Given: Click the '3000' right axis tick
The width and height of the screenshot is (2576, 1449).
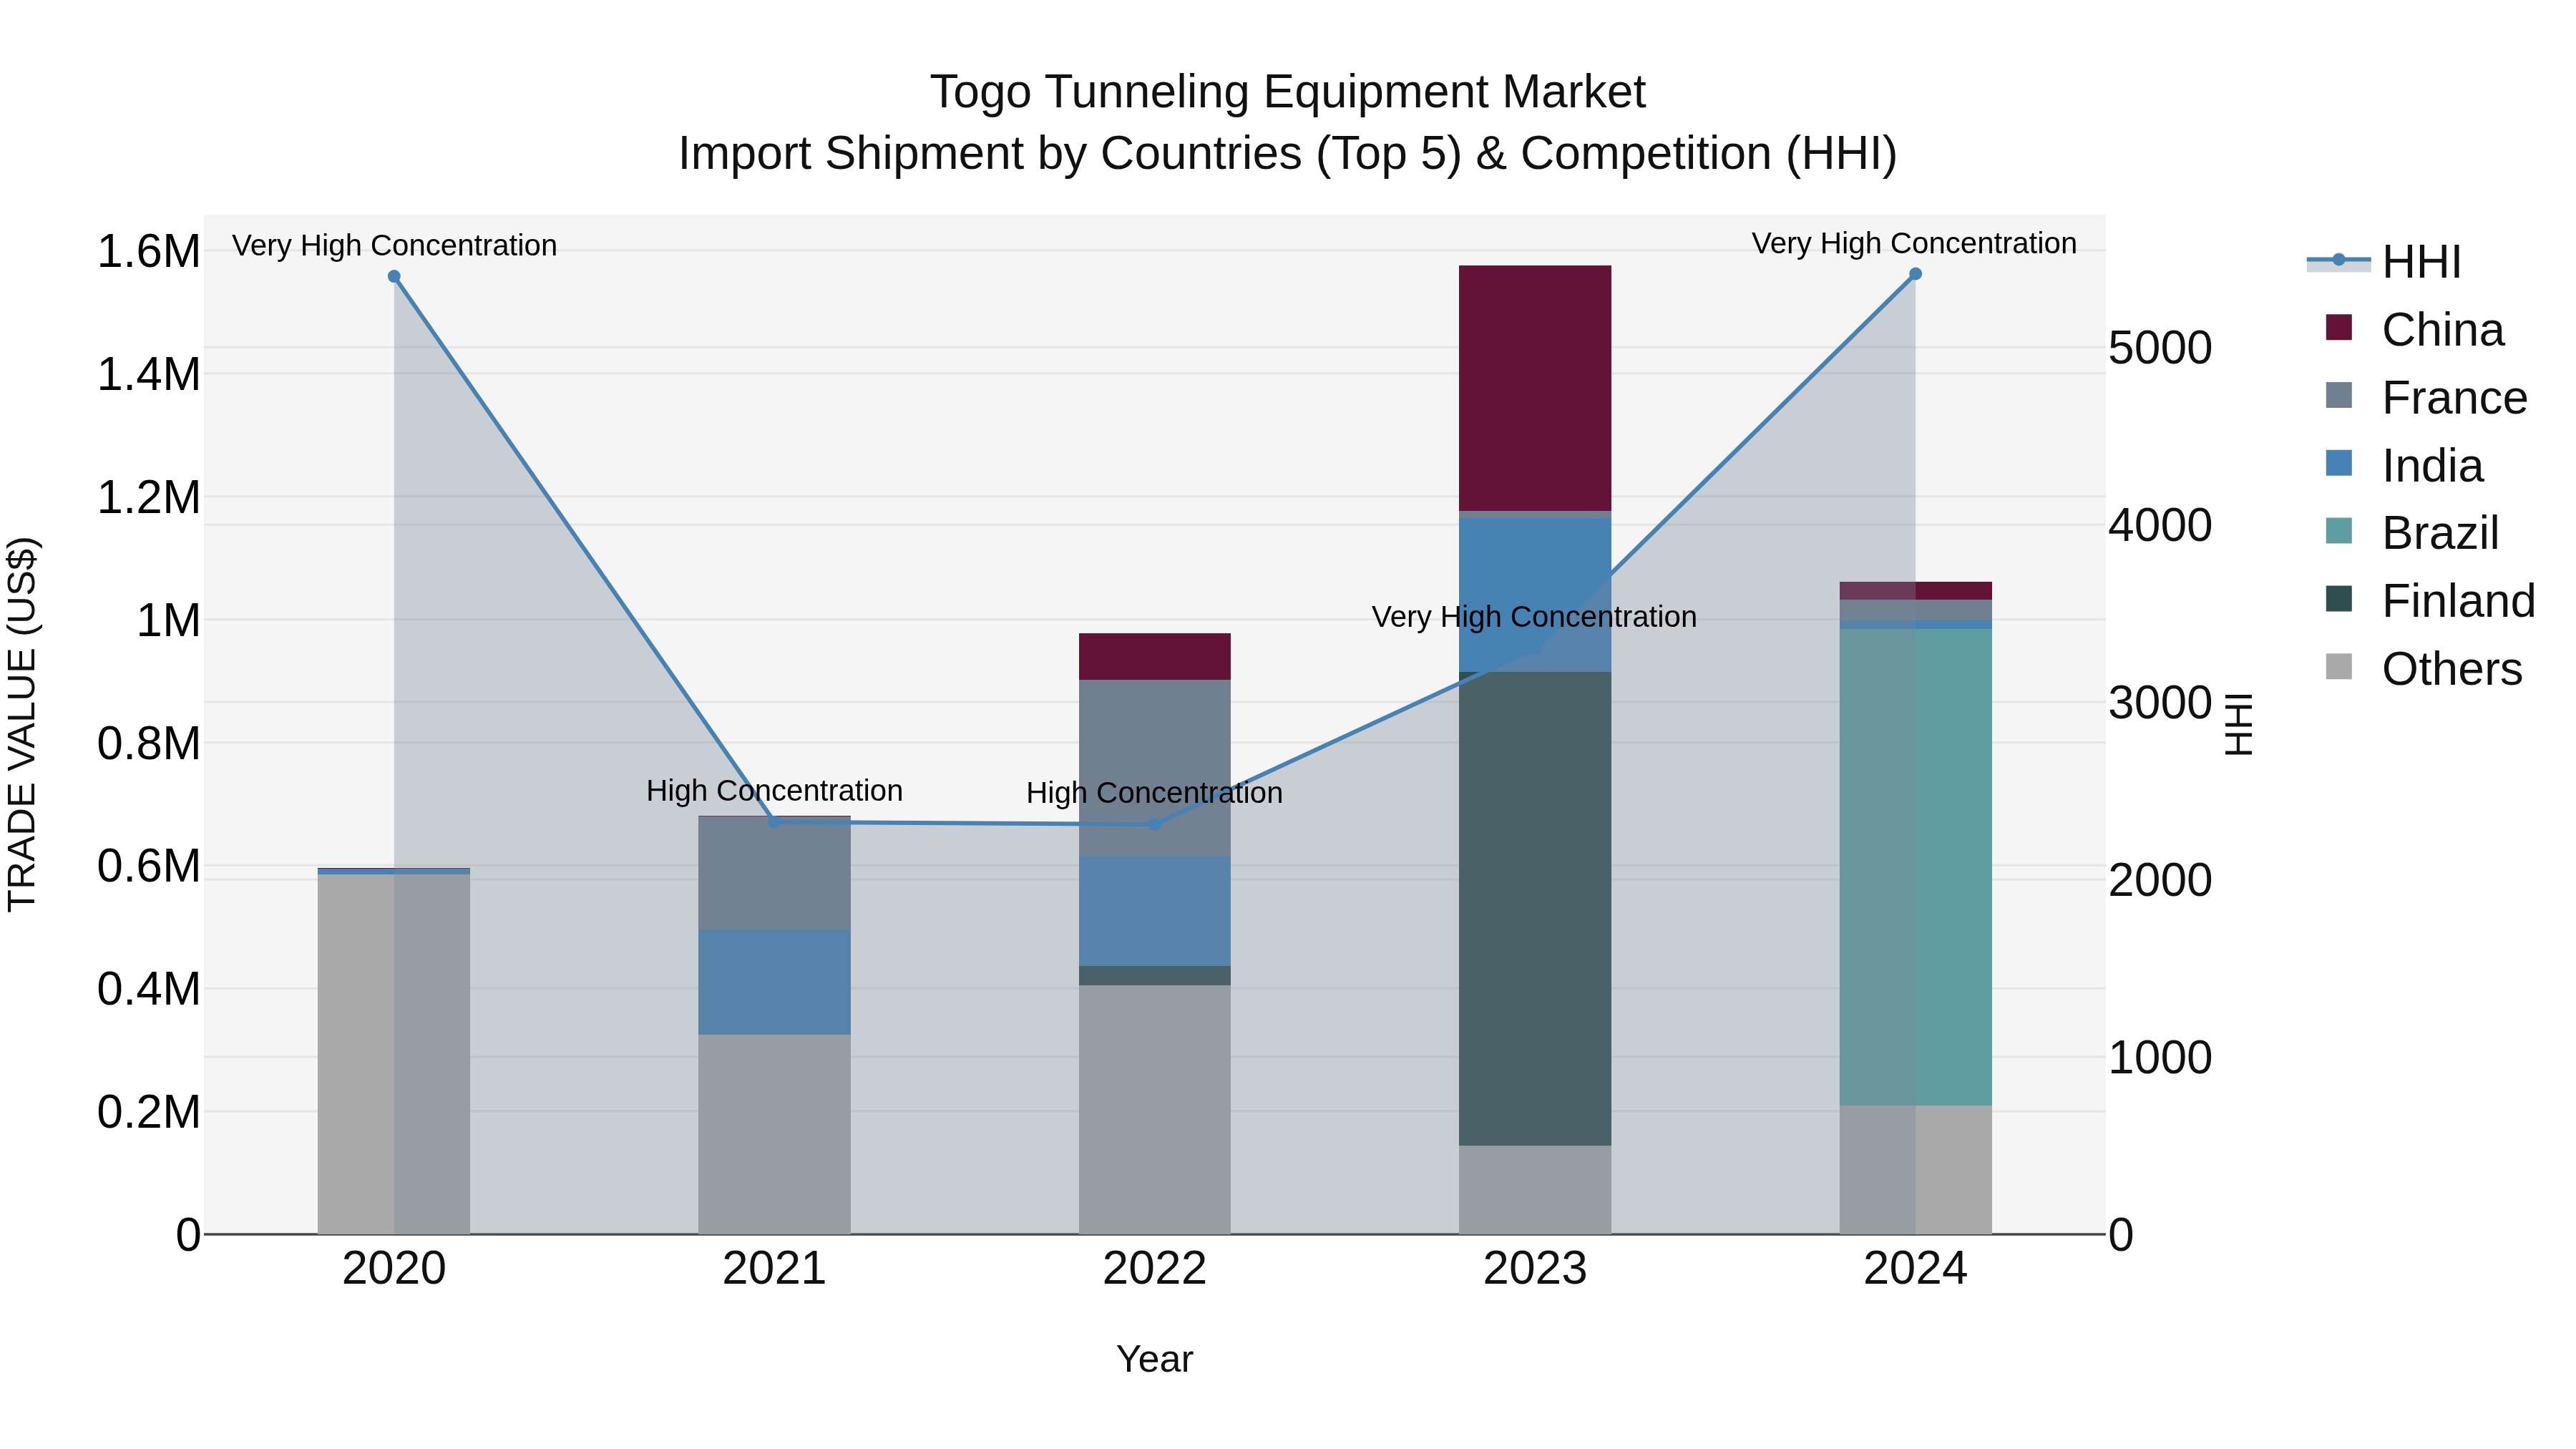Looking at the screenshot, I should pyautogui.click(x=2160, y=703).
